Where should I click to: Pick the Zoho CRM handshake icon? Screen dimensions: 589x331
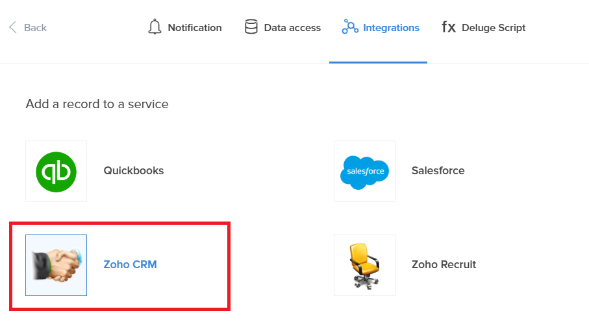pyautogui.click(x=56, y=265)
